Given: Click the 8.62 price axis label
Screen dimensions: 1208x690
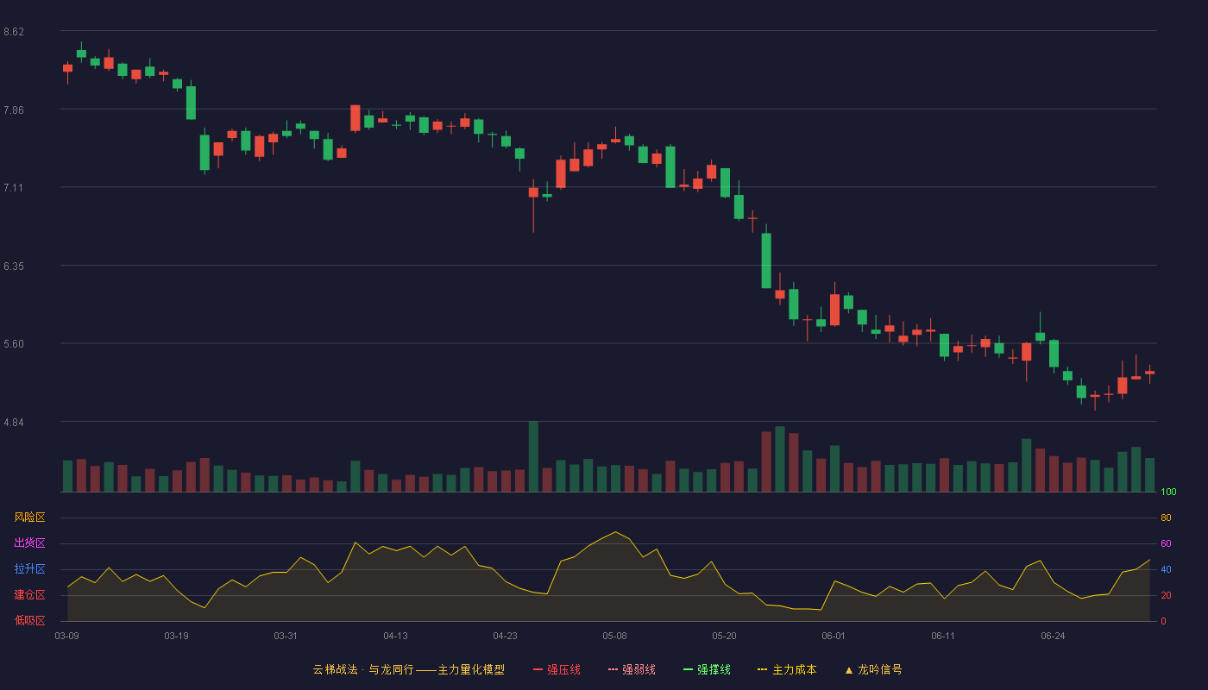Looking at the screenshot, I should (14, 32).
